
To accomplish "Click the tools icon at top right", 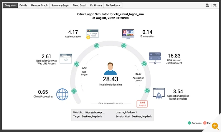I will (x=215, y=5).
